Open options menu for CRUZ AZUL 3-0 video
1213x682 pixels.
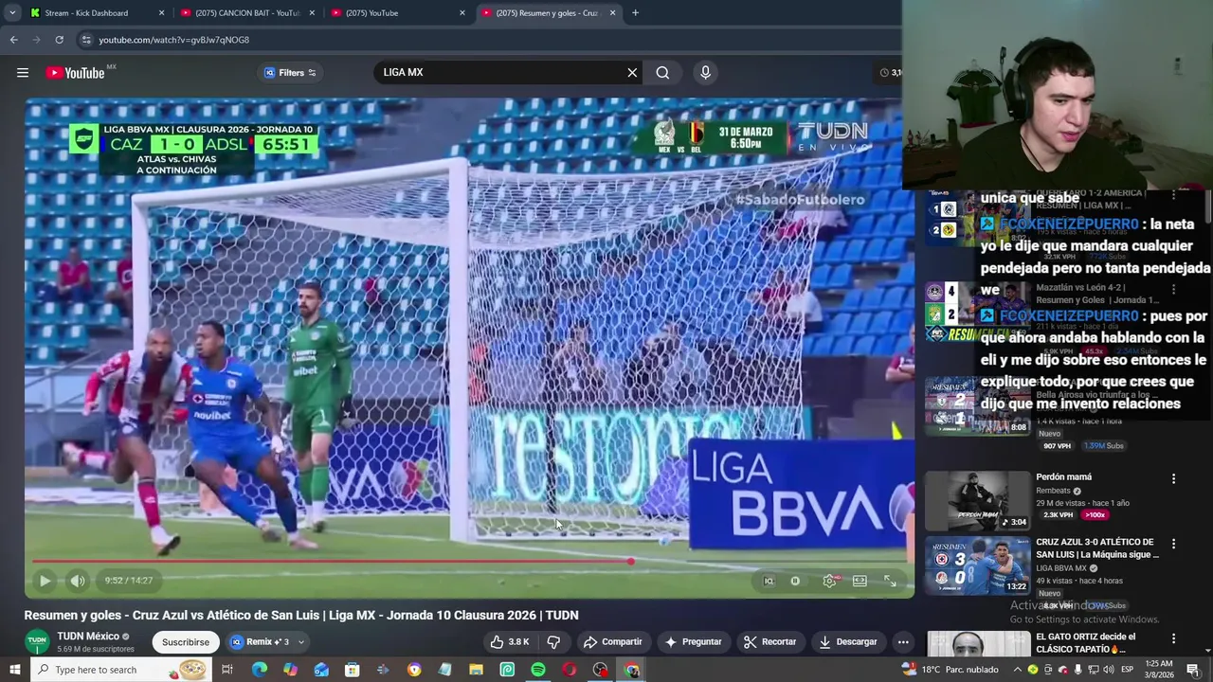(1173, 544)
